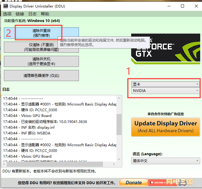Image resolution: width=202 pixels, height=189 pixels.
Task: Click the log vertical scrollbar thumb
Action: [x=119, y=124]
